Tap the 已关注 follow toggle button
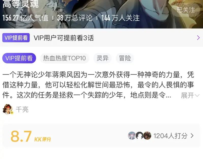Viewport: 203px width, 159px height. 186,10
